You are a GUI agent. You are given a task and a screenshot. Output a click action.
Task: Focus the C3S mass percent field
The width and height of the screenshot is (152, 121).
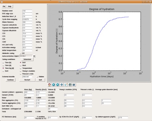(x=27, y=34)
